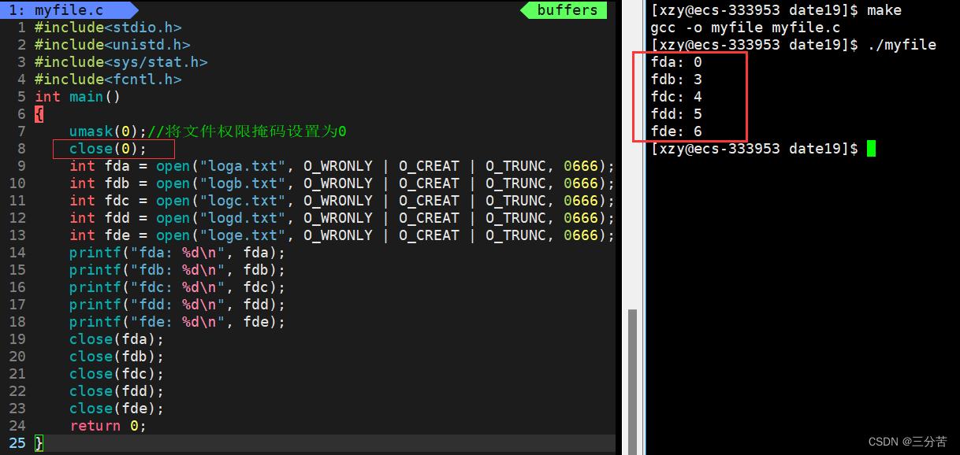The width and height of the screenshot is (960, 455).
Task: Click terminal output fdc: 4
Action: tap(676, 97)
